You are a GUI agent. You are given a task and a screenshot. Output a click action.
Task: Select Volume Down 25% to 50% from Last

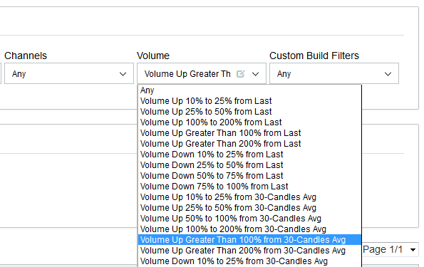[x=249, y=165]
